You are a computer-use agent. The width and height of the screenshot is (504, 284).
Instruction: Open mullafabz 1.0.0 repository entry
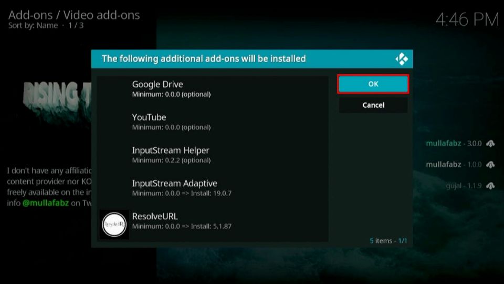pyautogui.click(x=460, y=165)
